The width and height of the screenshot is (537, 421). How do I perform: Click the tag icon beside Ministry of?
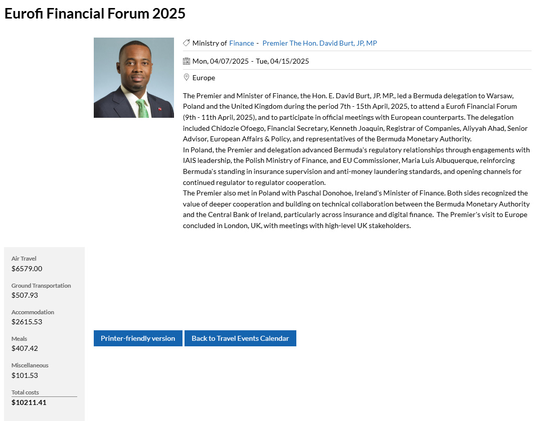pyautogui.click(x=187, y=43)
